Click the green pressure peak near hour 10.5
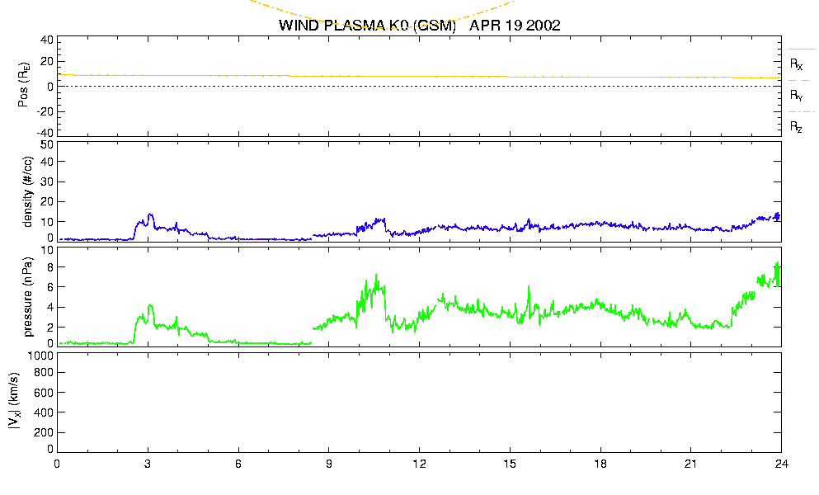The height and width of the screenshot is (495, 819). tap(376, 276)
